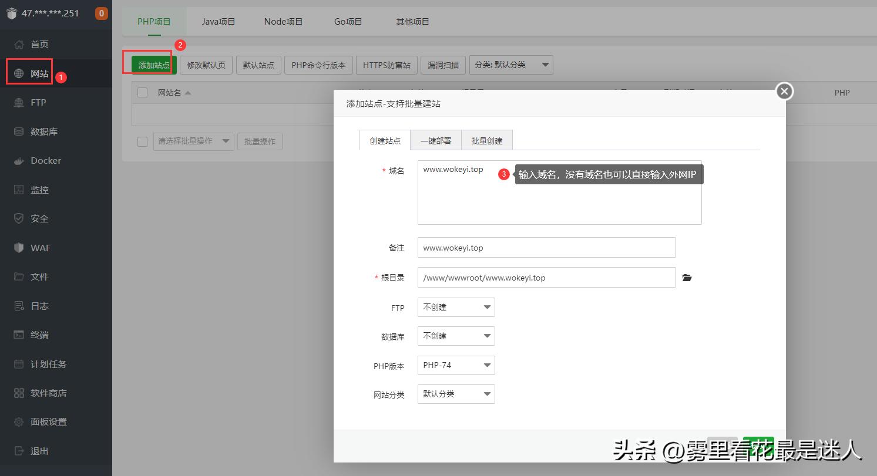The image size is (877, 476).
Task: Switch to the Java项目 tab
Action: [218, 21]
